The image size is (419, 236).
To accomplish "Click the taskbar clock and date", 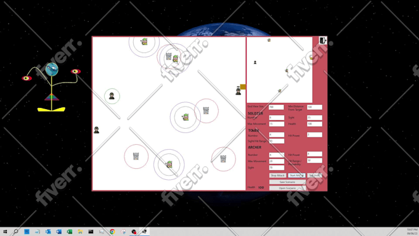I will 412,232.
